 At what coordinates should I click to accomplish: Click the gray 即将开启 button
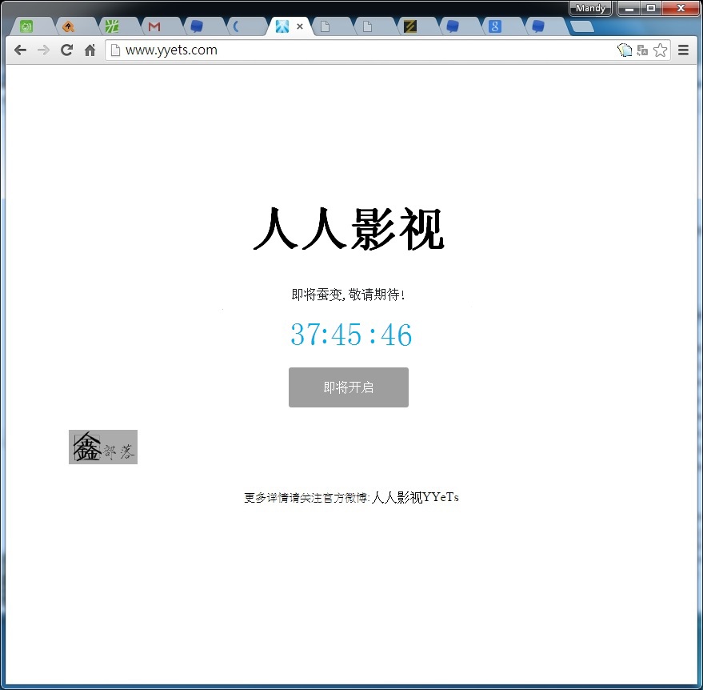349,387
